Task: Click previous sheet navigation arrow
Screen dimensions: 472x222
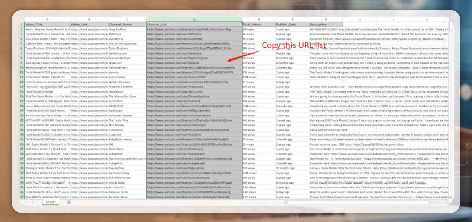Action: pyautogui.click(x=26, y=202)
